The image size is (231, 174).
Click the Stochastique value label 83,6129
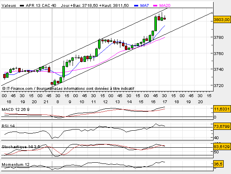tap(222, 146)
